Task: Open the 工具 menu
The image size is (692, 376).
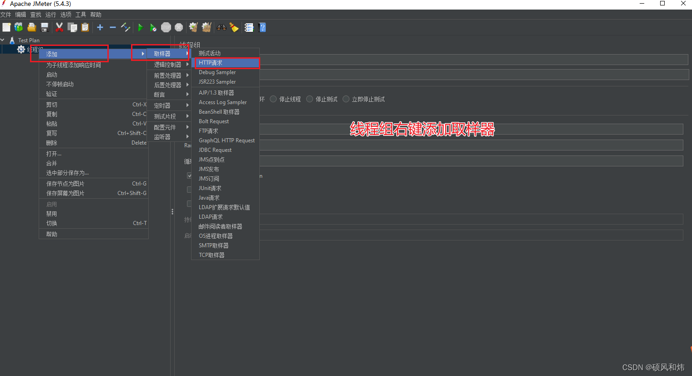Action: [x=81, y=15]
